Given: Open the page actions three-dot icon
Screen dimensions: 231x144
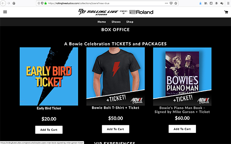Looking at the screenshot, I should 166,3.
